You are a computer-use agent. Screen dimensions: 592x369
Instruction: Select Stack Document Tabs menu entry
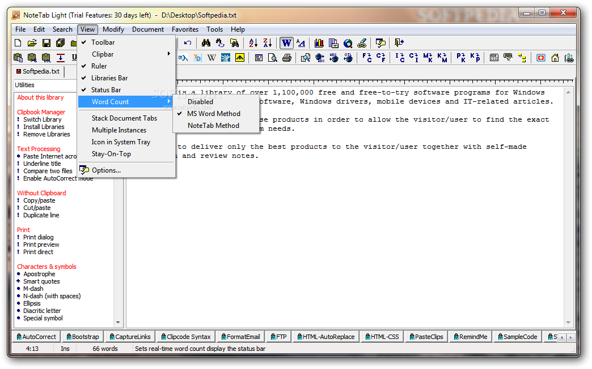(x=127, y=118)
